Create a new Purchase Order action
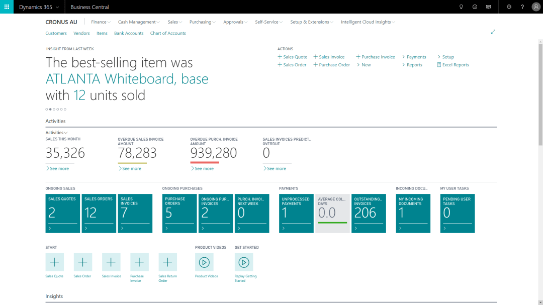The width and height of the screenshot is (543, 305). 331,65
